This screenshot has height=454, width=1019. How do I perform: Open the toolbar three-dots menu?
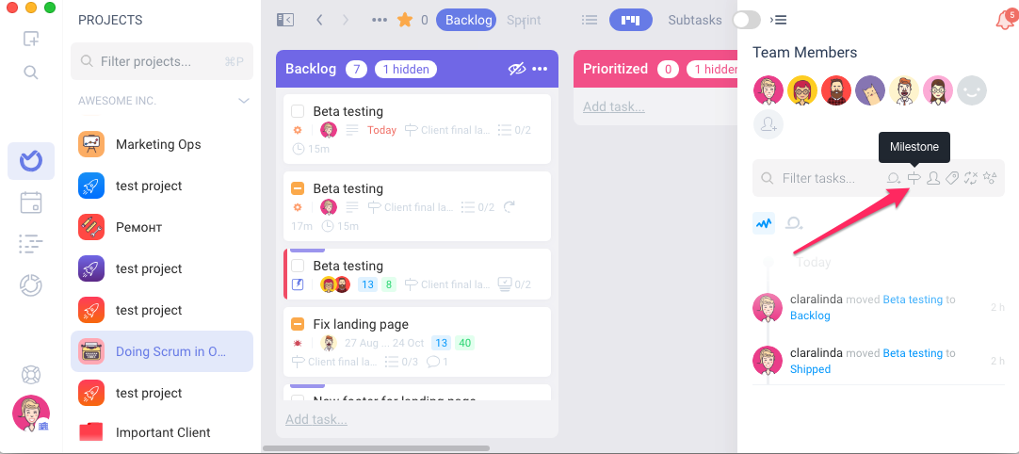[x=380, y=20]
